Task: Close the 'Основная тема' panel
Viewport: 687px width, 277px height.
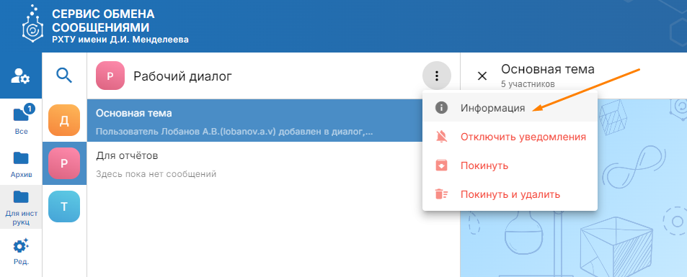Action: pyautogui.click(x=482, y=76)
